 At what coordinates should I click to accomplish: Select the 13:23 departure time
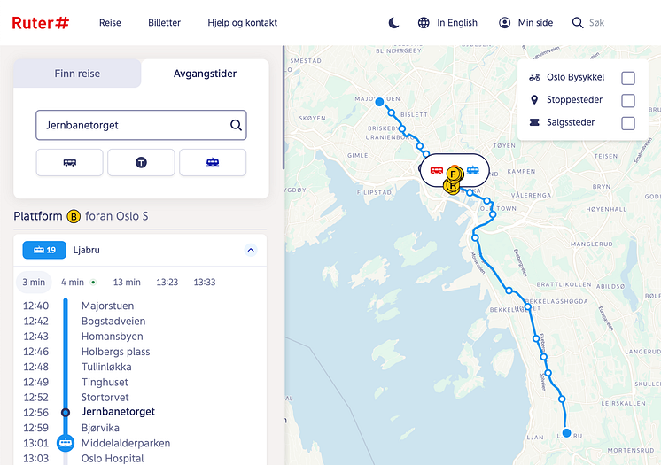pos(167,283)
